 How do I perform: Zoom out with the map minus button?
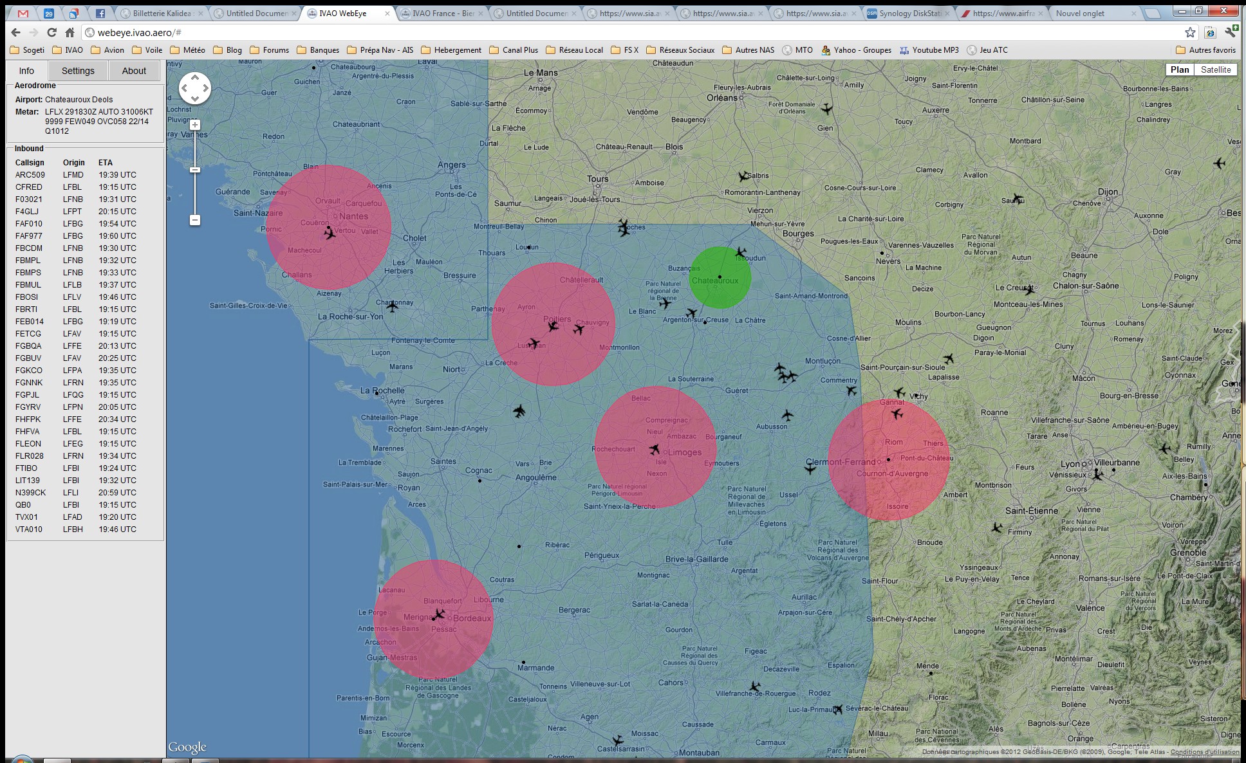[195, 220]
